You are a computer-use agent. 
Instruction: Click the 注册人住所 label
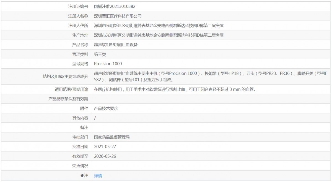78,26
